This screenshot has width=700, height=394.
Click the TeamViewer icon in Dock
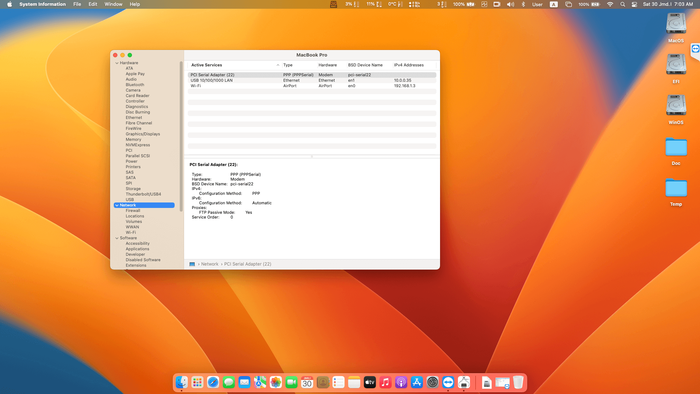[x=448, y=382]
